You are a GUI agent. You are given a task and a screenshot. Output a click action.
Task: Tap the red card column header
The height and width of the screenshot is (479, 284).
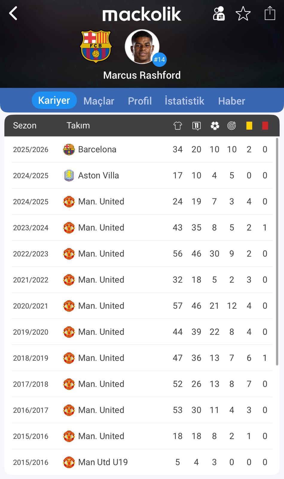tap(265, 126)
